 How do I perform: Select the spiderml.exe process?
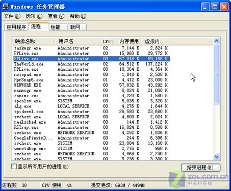pyautogui.click(x=91, y=112)
